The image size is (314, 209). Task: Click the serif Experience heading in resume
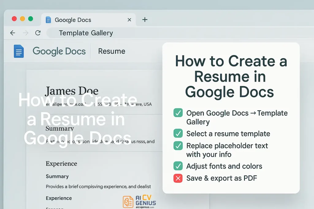click(x=61, y=164)
